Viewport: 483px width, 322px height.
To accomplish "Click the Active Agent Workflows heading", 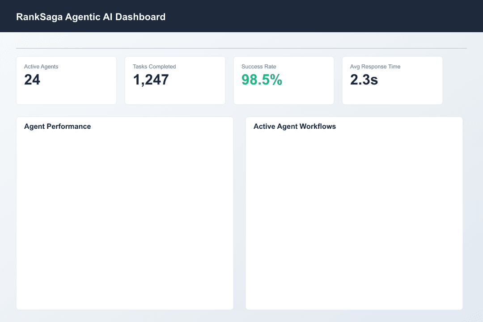I will coord(295,127).
